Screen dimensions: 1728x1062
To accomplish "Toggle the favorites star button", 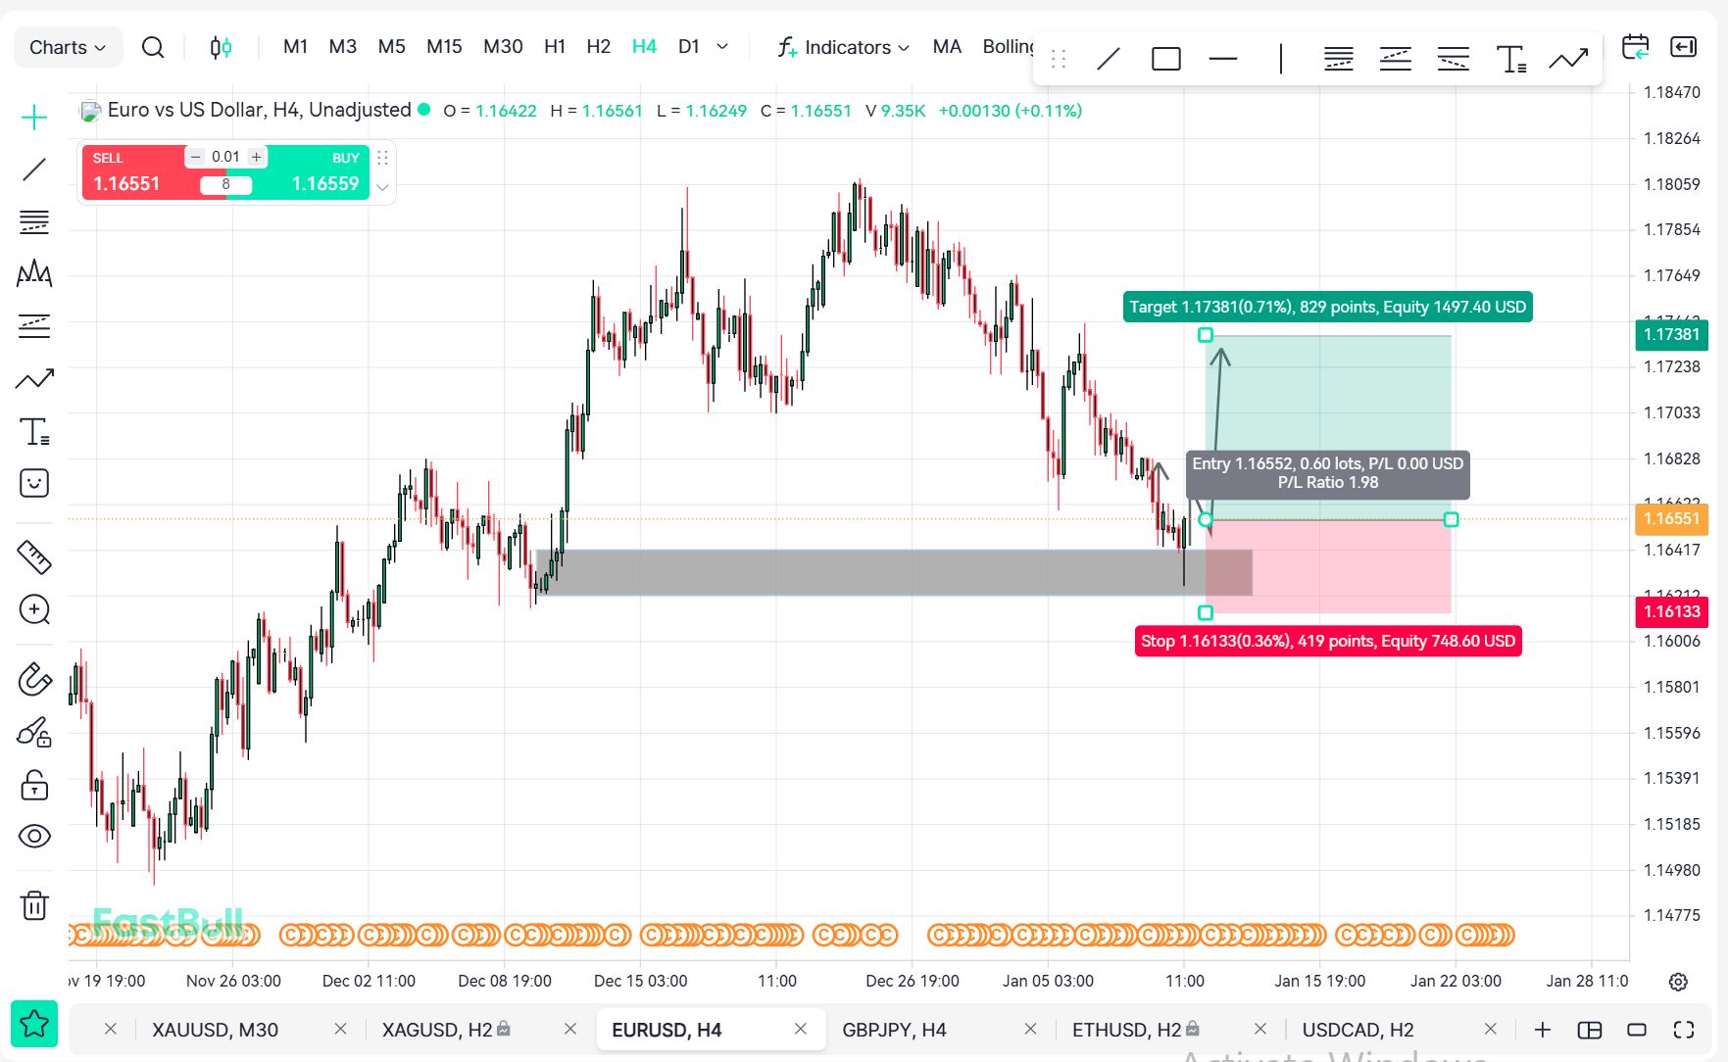I will click(34, 1024).
